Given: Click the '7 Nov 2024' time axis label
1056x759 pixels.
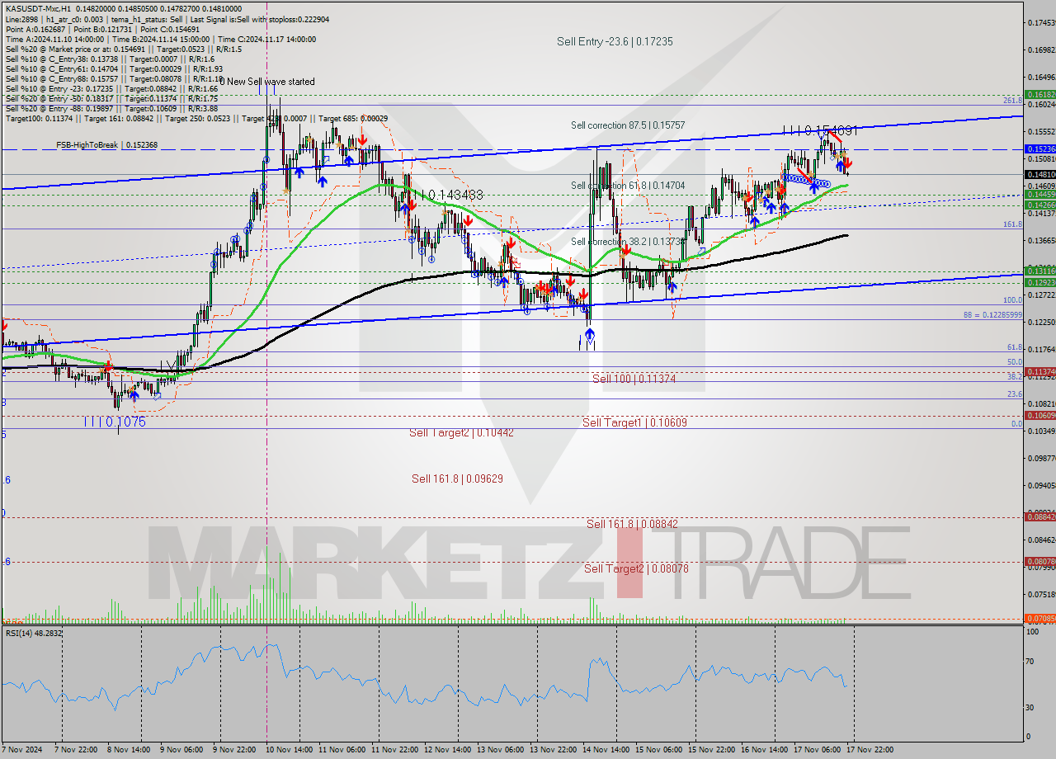Looking at the screenshot, I should pos(21,749).
